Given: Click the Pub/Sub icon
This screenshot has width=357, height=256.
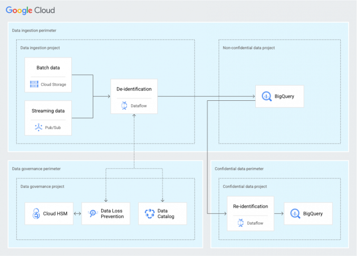Looking at the screenshot, I should tap(38, 128).
